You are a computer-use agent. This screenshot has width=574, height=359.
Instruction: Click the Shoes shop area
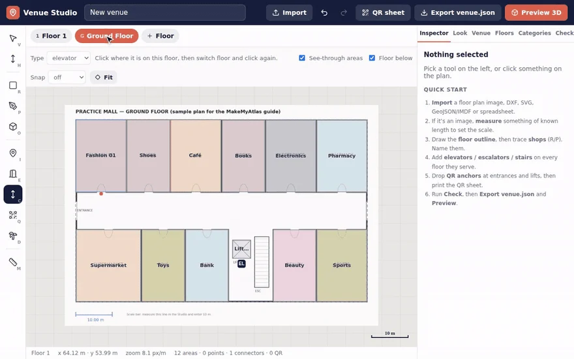click(x=148, y=155)
